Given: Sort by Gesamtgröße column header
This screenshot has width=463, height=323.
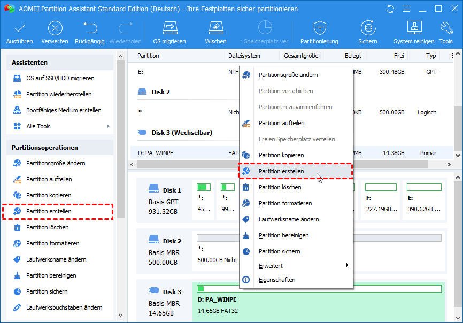Looking at the screenshot, I should click(x=301, y=56).
